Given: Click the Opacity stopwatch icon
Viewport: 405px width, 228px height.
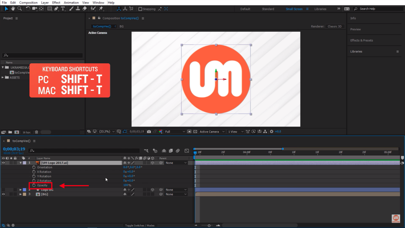Looking at the screenshot, I should tap(34, 185).
